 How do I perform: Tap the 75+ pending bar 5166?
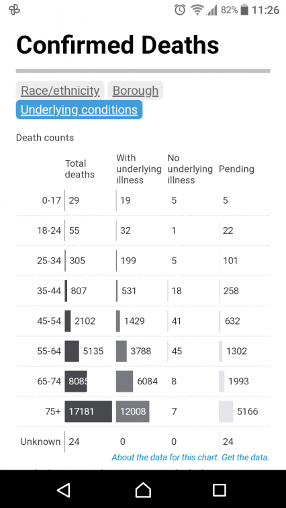coord(226,411)
